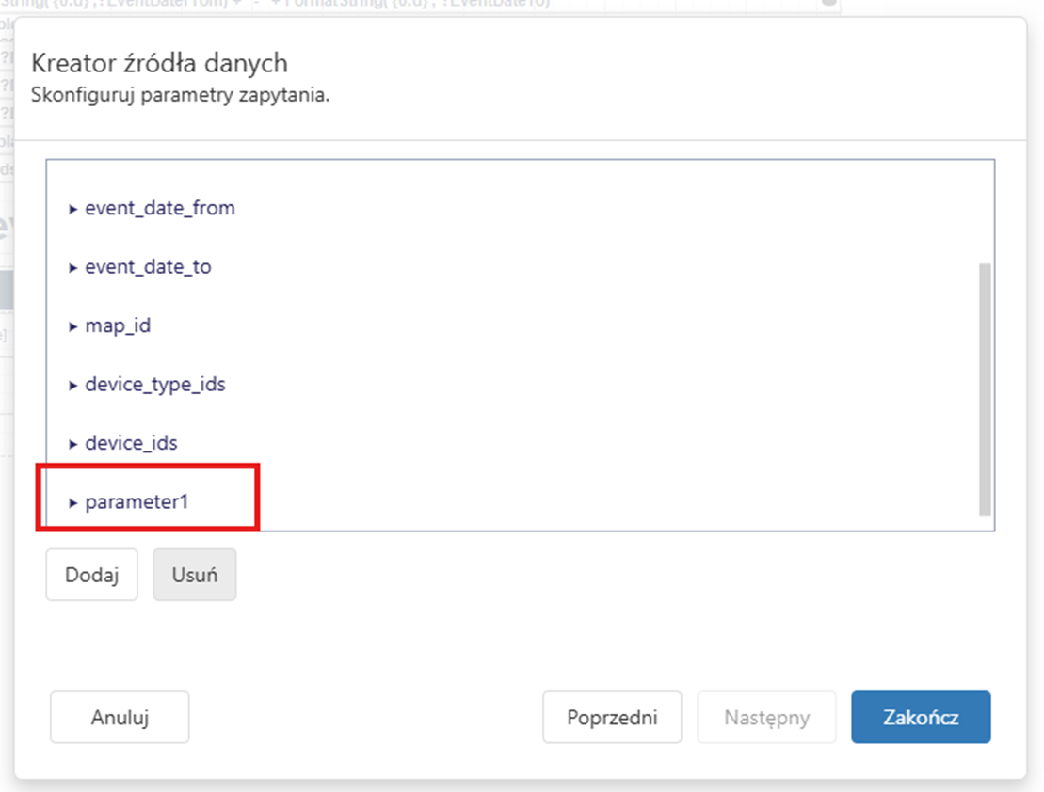Expand the device_ids parameter arrow
The height and width of the screenshot is (792, 1044).
tap(73, 444)
